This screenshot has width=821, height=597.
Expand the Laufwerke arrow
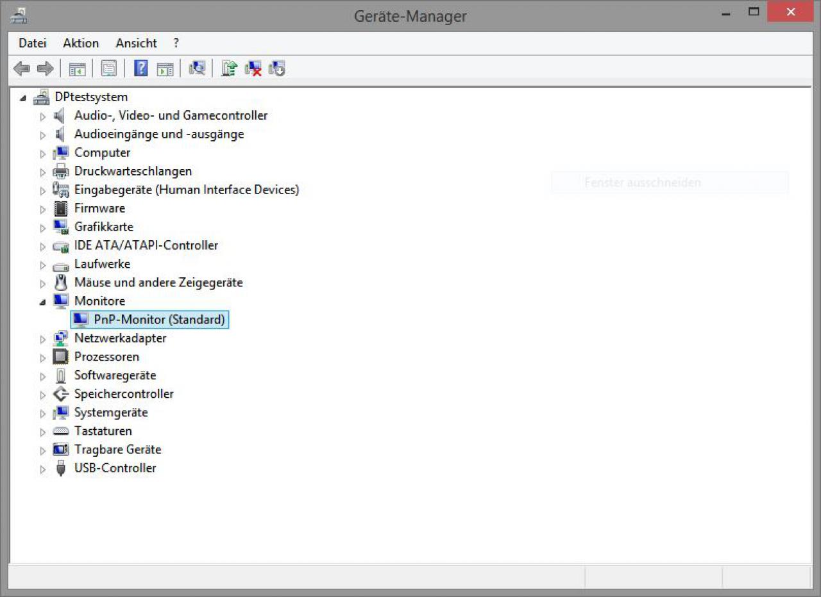point(43,265)
